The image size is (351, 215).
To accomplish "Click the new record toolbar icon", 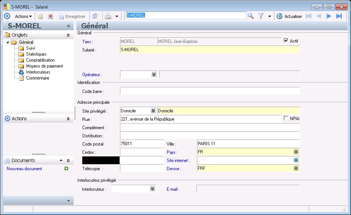I will tap(40, 16).
